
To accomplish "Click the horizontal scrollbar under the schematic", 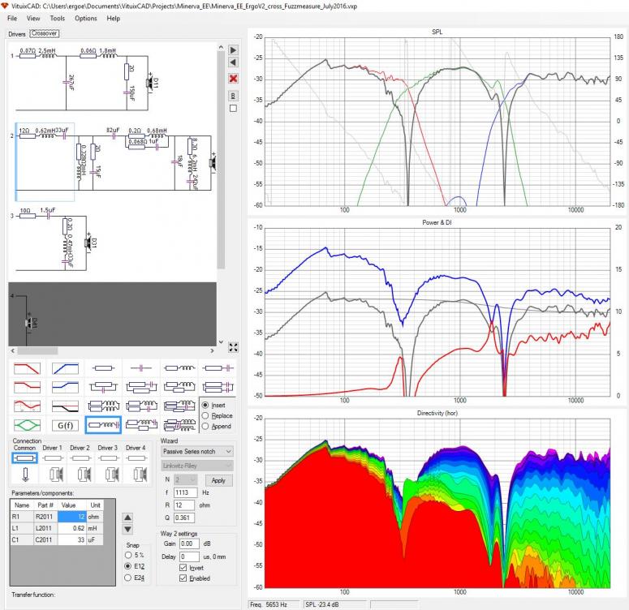I will tap(112, 351).
